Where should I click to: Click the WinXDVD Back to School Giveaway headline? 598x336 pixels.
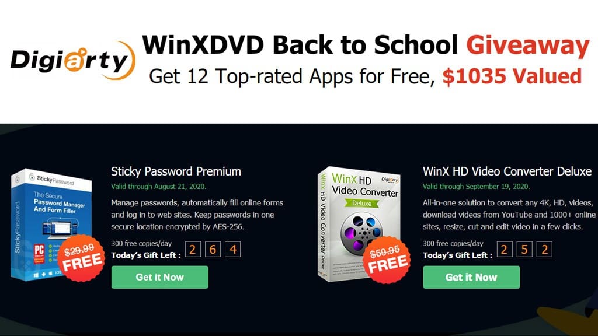tap(366, 45)
